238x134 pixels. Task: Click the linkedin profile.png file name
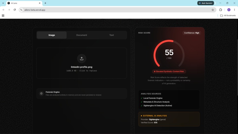(81, 67)
